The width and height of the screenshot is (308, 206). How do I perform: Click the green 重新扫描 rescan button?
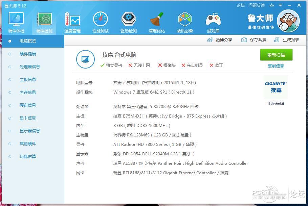(276, 55)
